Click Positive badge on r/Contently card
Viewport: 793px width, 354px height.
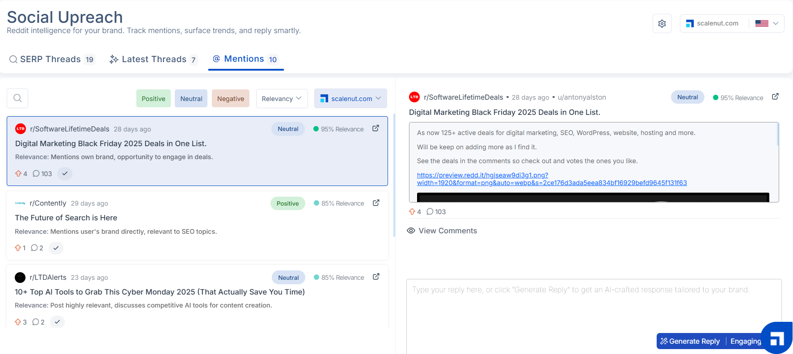[287, 203]
